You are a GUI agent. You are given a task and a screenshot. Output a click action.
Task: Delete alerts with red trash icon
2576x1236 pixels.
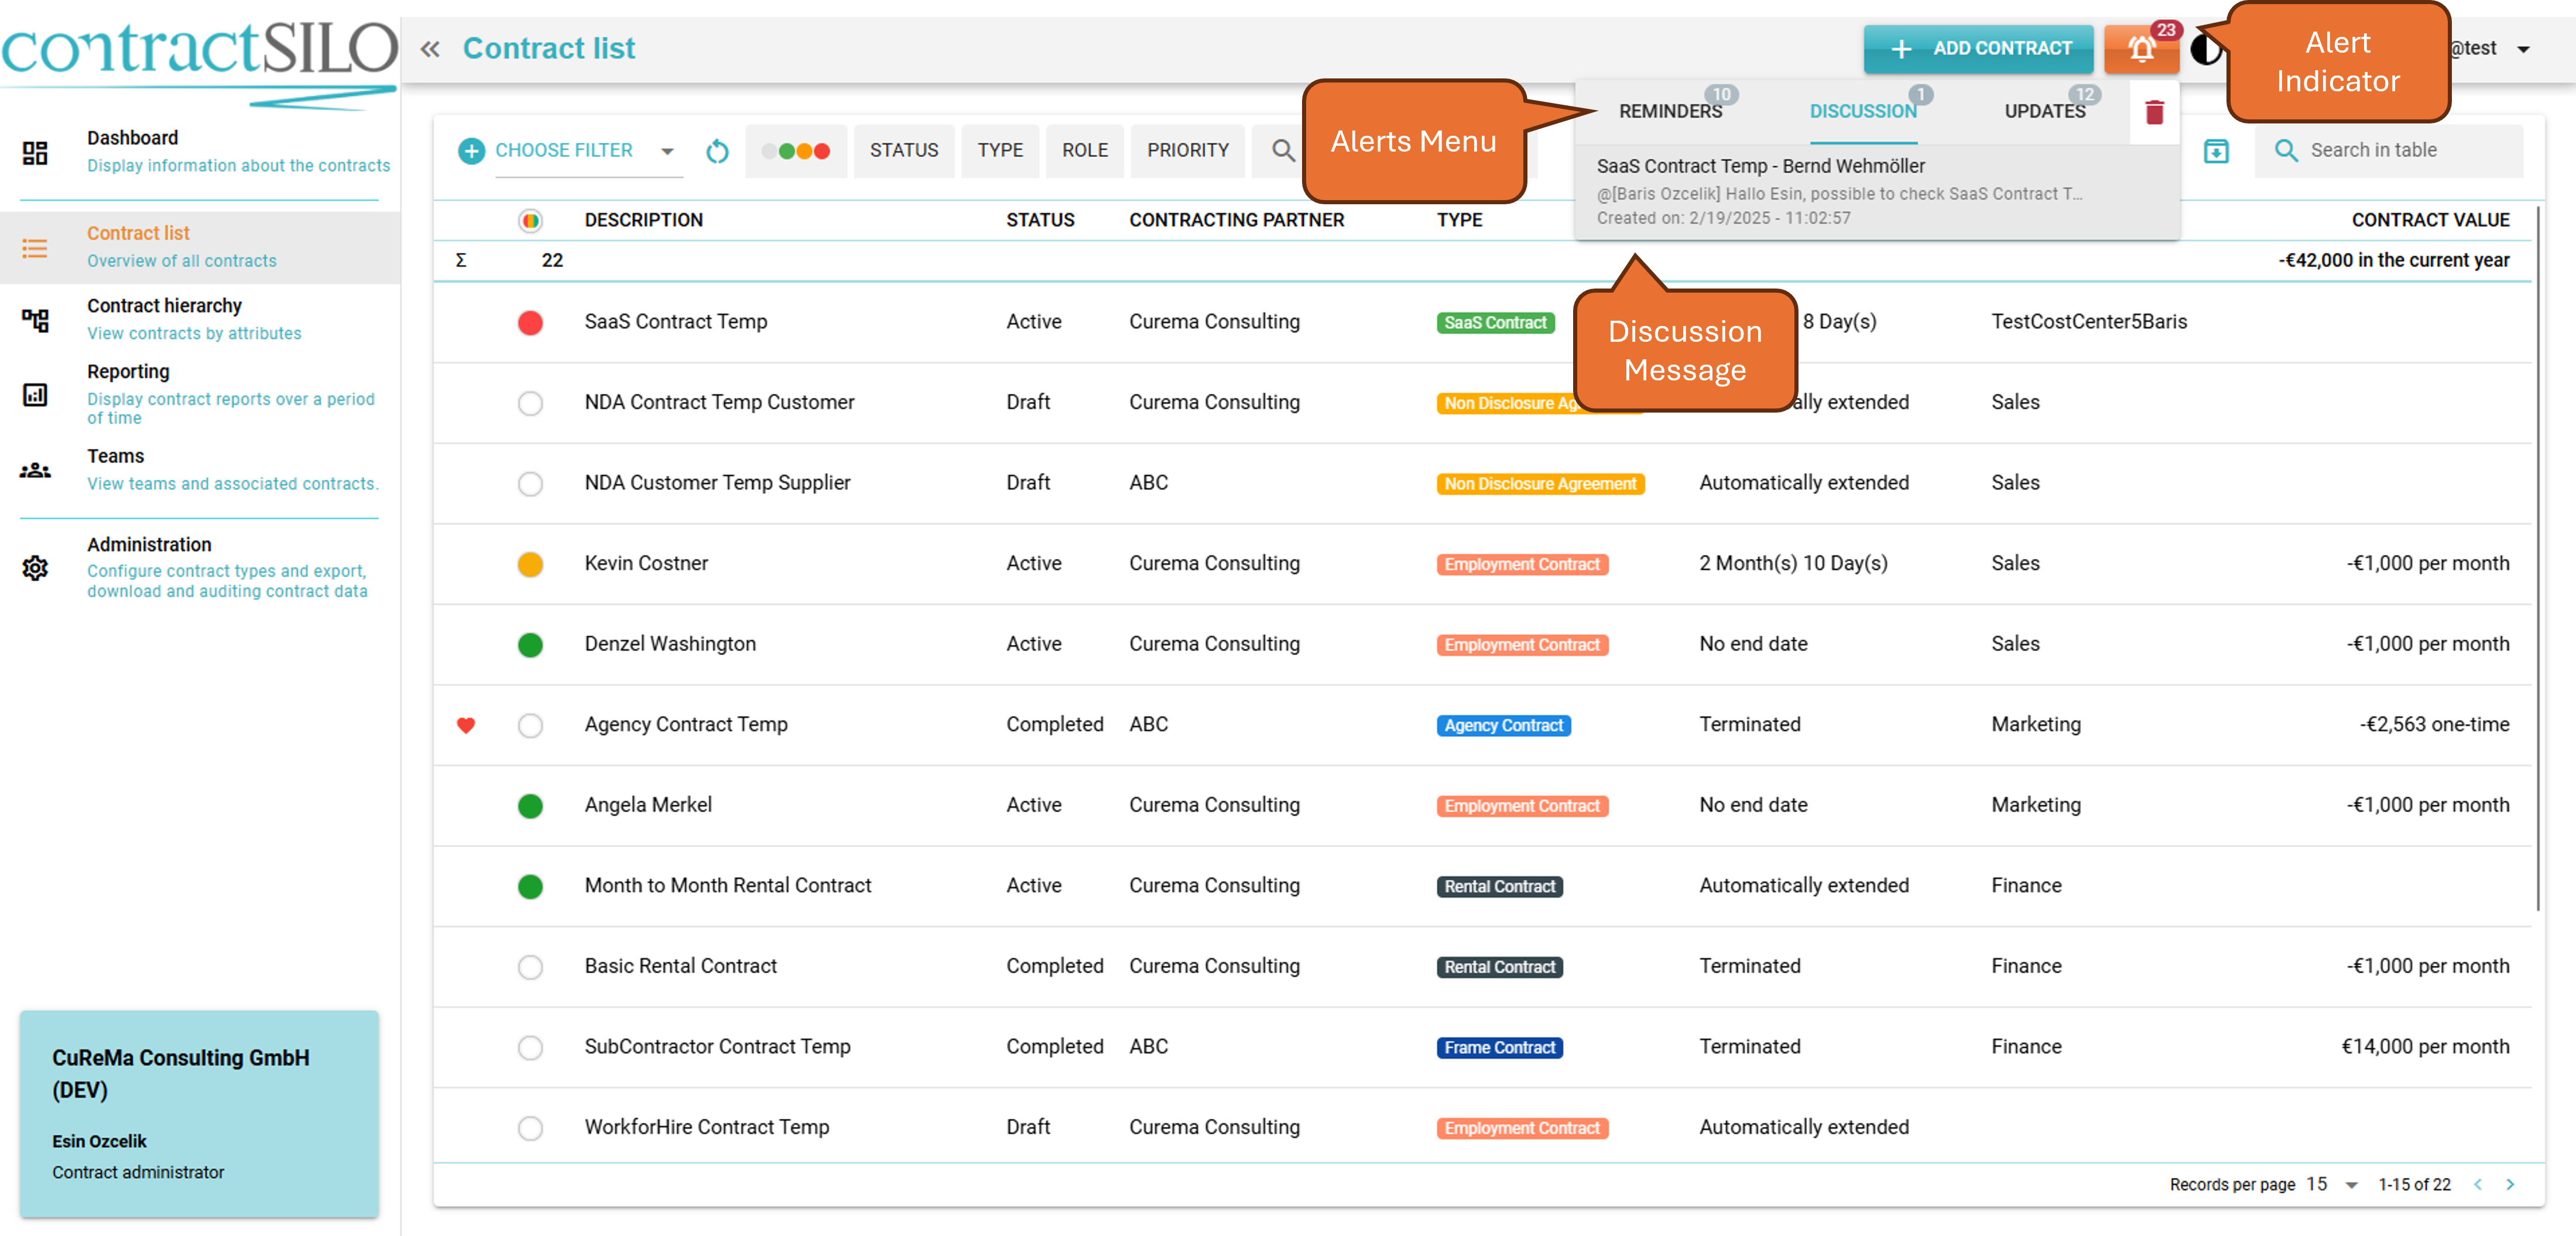click(x=2154, y=112)
